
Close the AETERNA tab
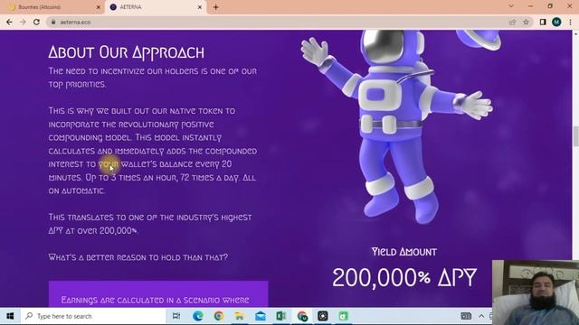pyautogui.click(x=200, y=7)
